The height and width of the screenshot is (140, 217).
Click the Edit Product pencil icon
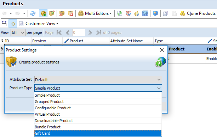(52, 13)
